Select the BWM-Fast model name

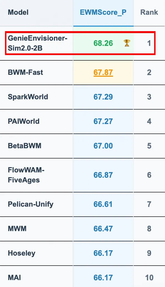(25, 73)
